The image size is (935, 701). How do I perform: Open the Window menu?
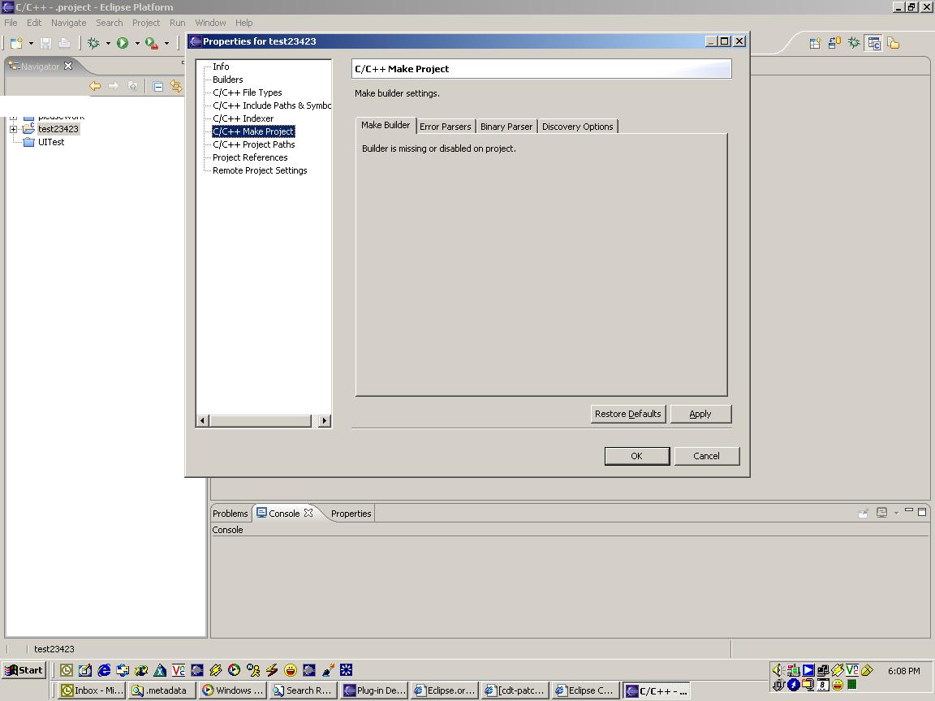(210, 23)
